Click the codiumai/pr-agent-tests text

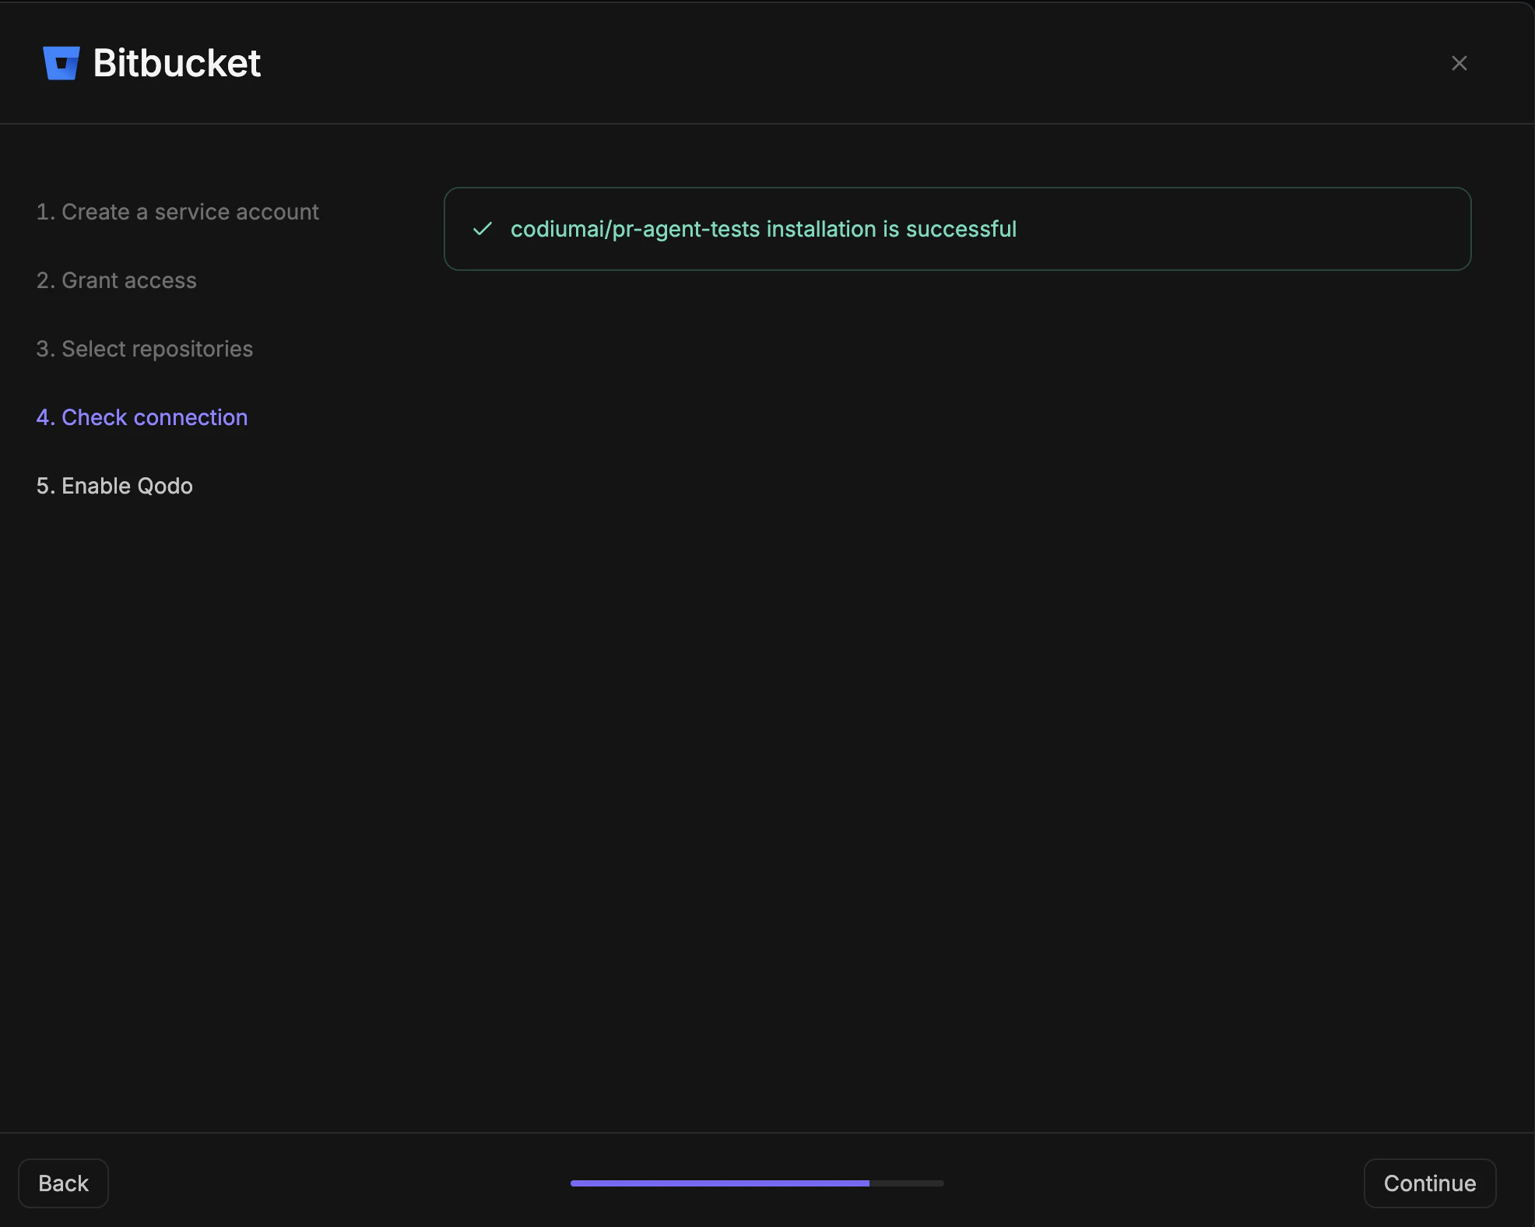point(634,229)
